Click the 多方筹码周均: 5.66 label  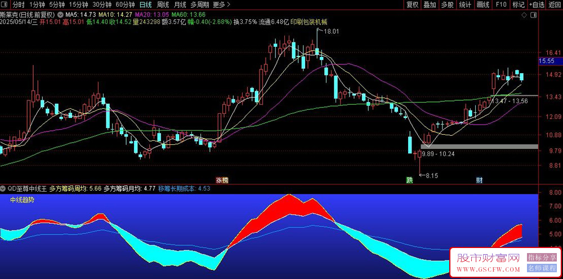(x=75, y=188)
